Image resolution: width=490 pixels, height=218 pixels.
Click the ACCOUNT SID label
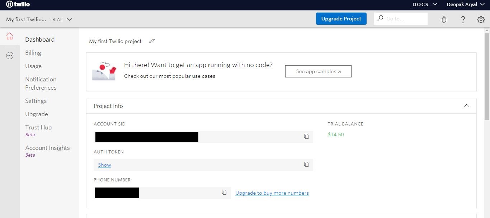[109, 124]
